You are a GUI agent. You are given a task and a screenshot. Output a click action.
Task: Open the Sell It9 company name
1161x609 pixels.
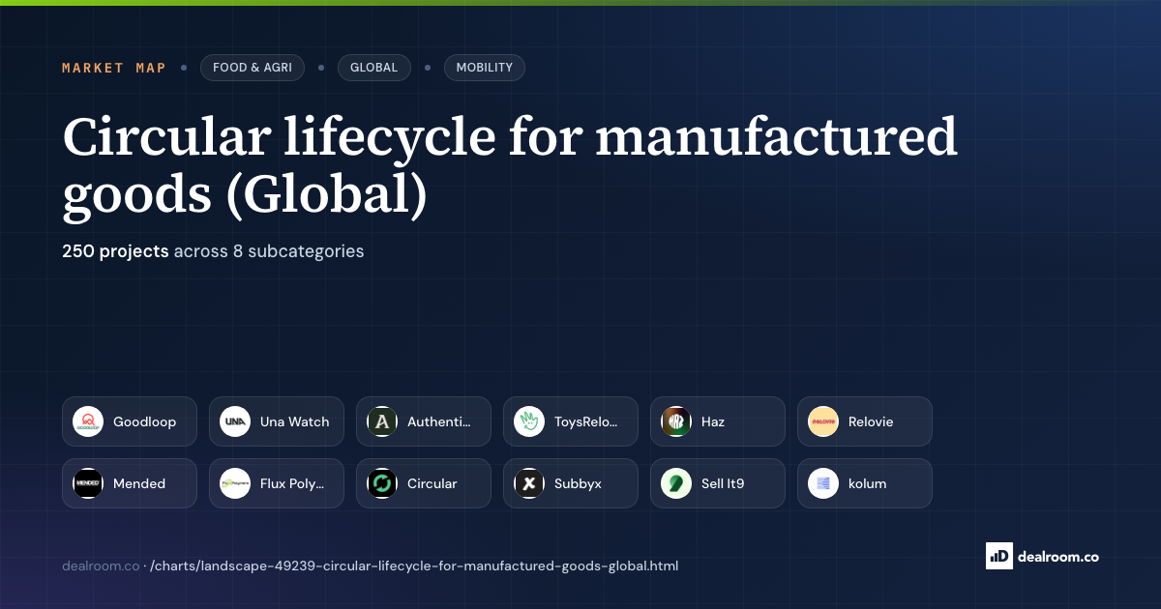point(723,483)
